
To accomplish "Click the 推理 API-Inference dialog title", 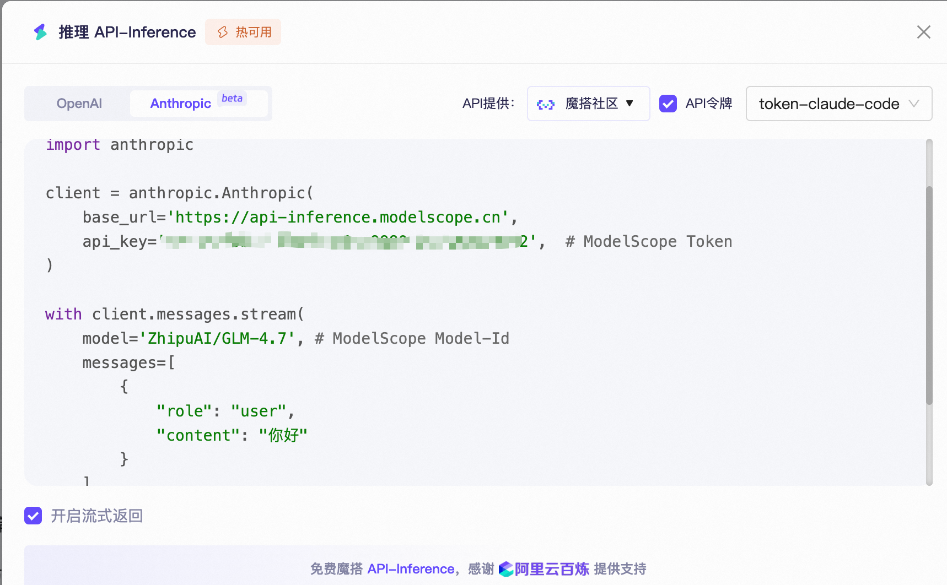I will pyautogui.click(x=127, y=32).
